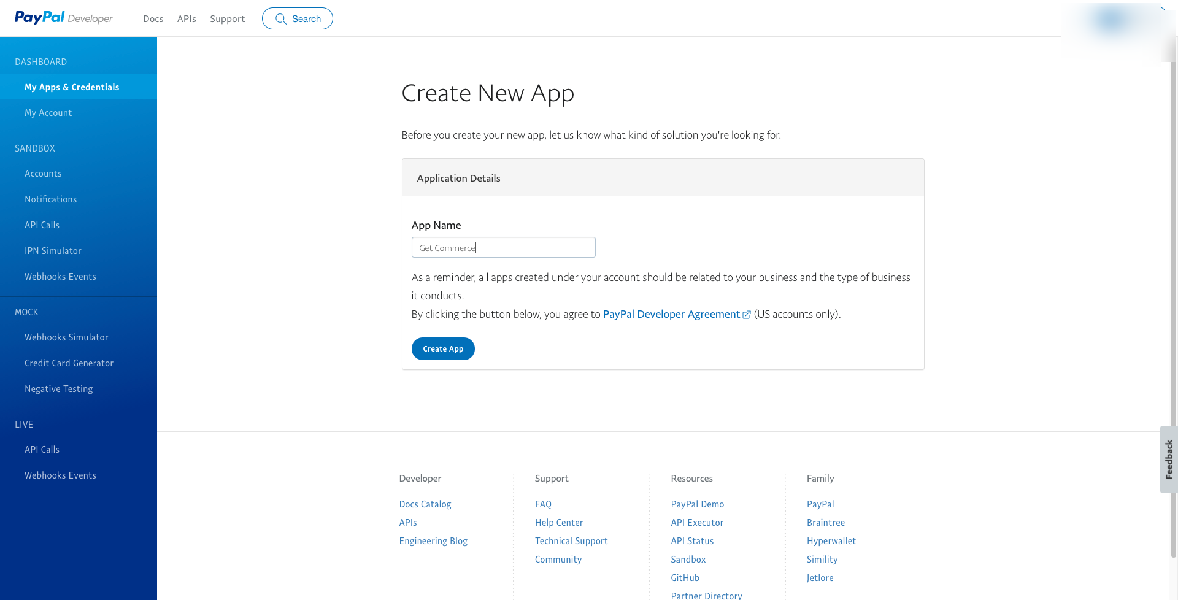Open the Docs menu

(x=153, y=19)
